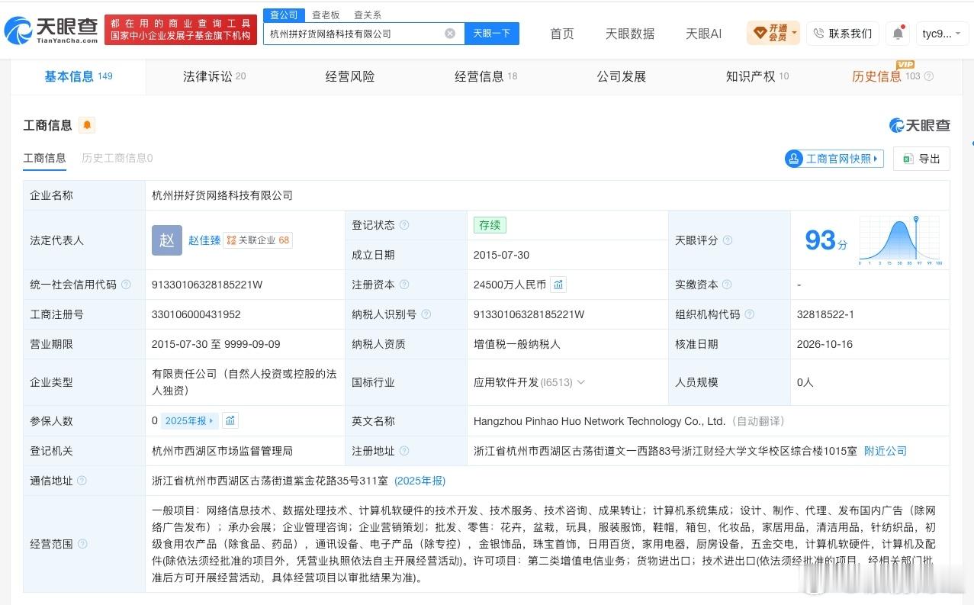This screenshot has width=974, height=605.
Task: Select the 工商信息 sub-tab
Action: [x=44, y=158]
